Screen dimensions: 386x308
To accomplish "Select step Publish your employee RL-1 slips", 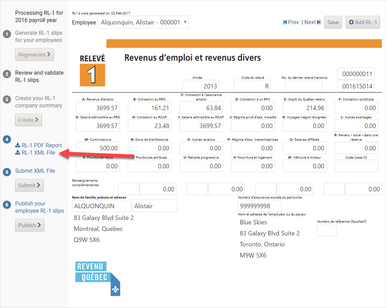I will pos(39,207).
